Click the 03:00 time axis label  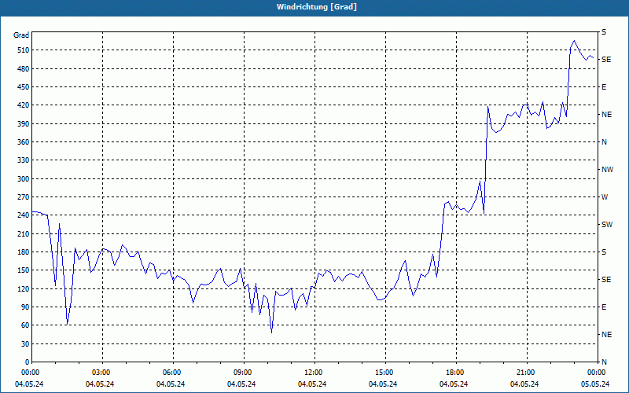[103, 373]
